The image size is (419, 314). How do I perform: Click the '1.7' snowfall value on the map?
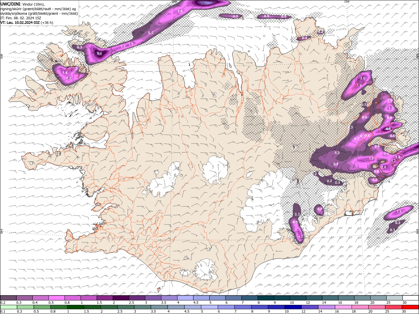pyautogui.click(x=393, y=161)
